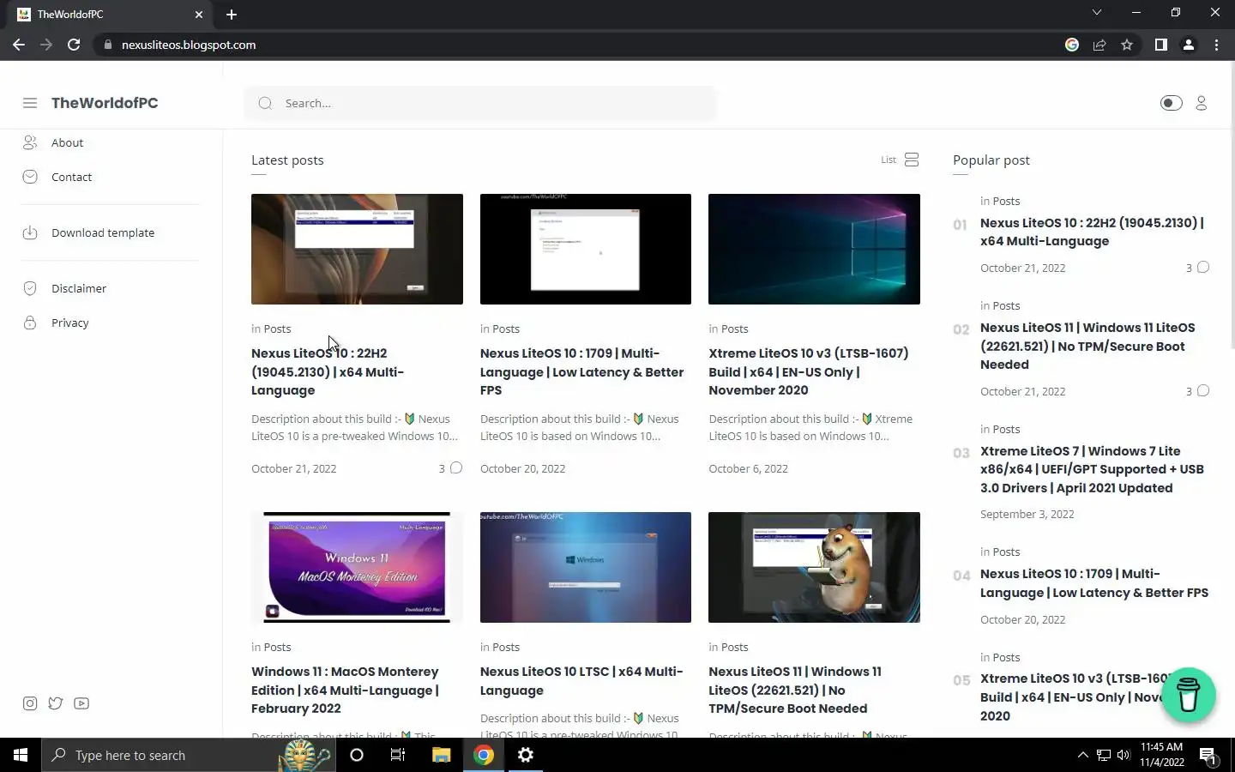
Task: Open popular post 03 Xtreme LiteOS 7
Action: 1092,469
